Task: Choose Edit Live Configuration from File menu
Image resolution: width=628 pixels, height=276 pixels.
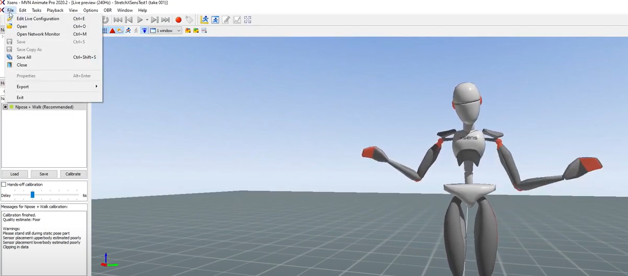Action: [54, 19]
